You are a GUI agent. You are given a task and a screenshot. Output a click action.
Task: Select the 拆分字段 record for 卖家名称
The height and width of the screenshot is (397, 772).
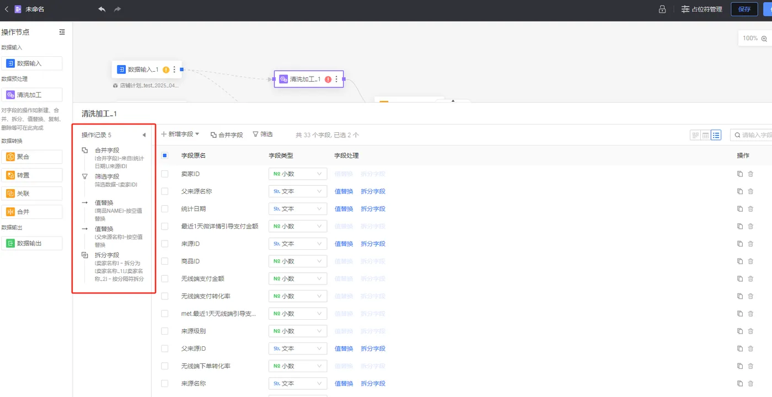113,267
